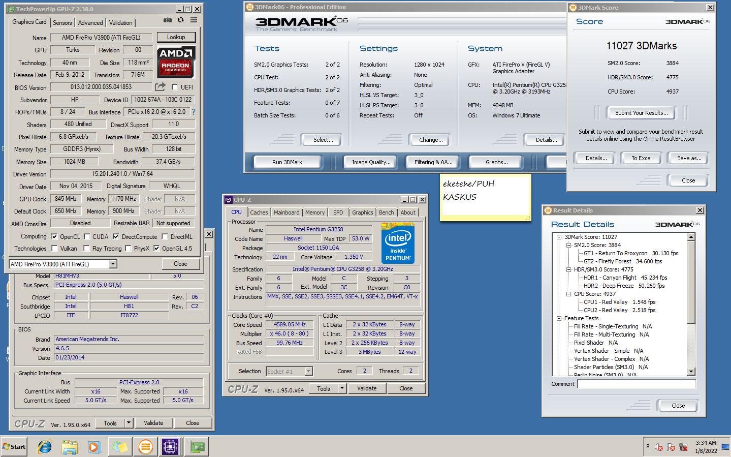Toggle the CUDA checkbox
Viewport: 731px width, 457px height.
[x=87, y=236]
